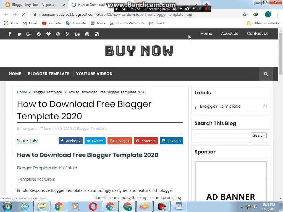283x212 pixels.
Task: Open the Facebook icon in the top social bar
Action: tap(10, 34)
